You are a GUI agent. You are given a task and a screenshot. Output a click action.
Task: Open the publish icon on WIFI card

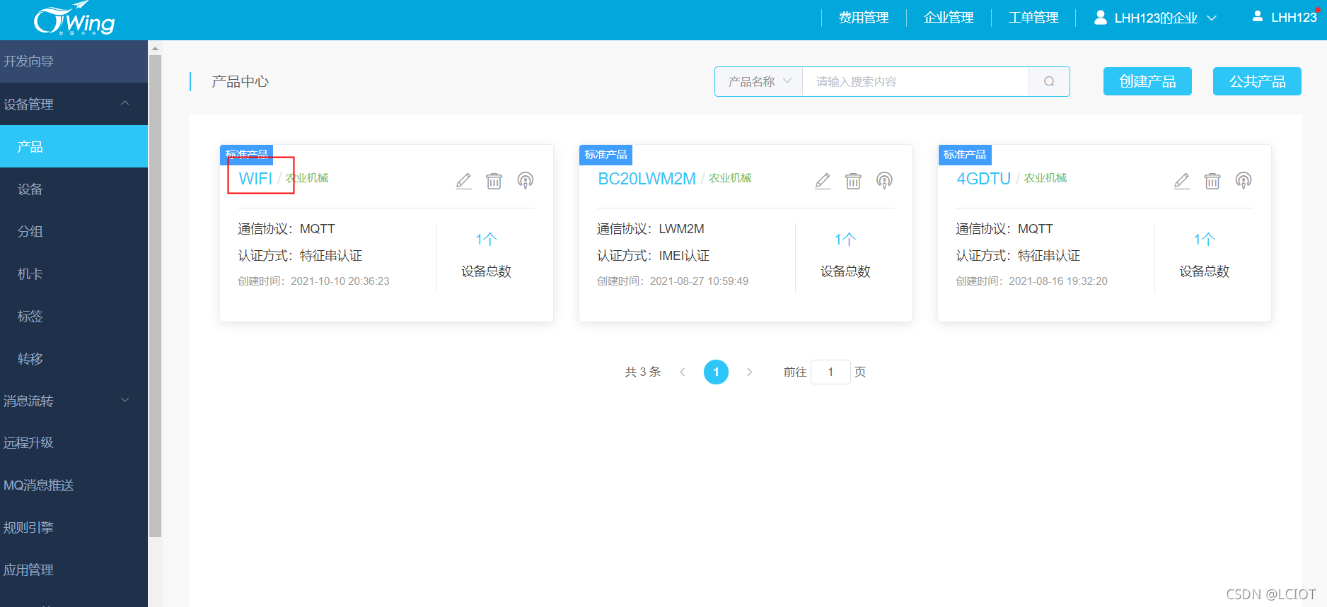[x=525, y=181]
